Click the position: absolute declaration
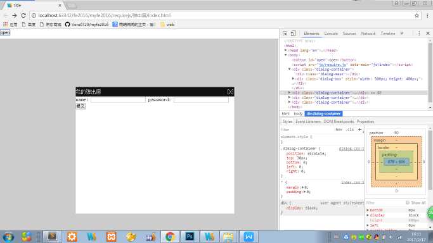Screen dimensions: 433x243 [x=306, y=154]
